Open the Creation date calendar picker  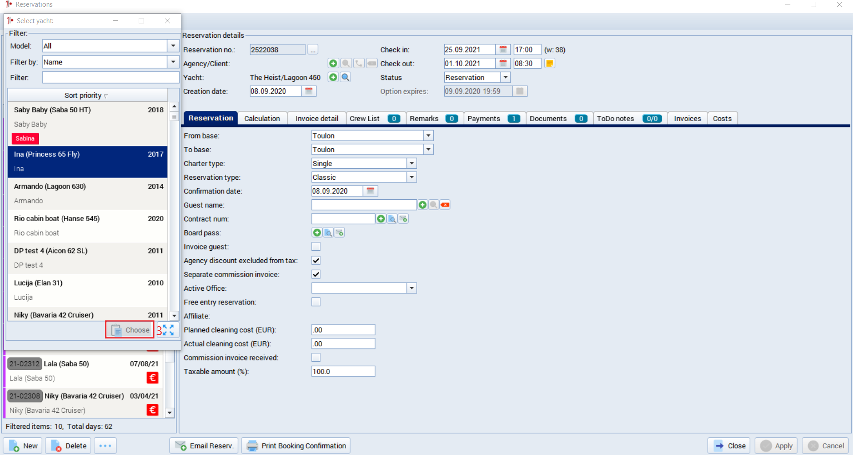(309, 91)
